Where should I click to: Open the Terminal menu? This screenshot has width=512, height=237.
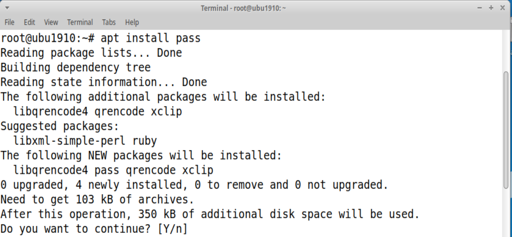tap(80, 22)
